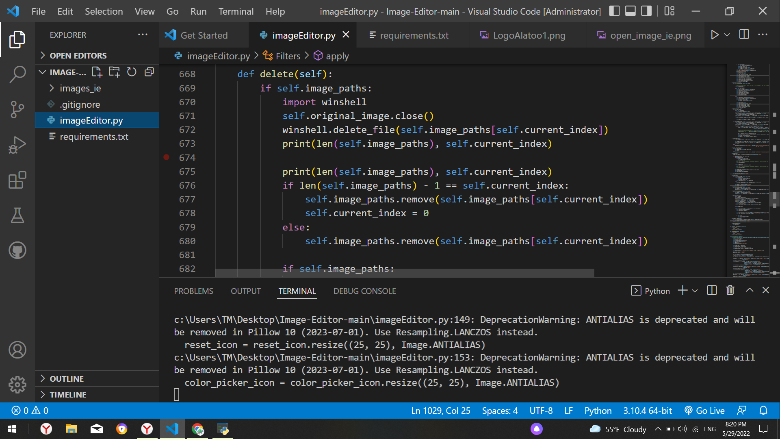Run the Python file with the play button
This screenshot has height=439, width=780.
coord(715,35)
